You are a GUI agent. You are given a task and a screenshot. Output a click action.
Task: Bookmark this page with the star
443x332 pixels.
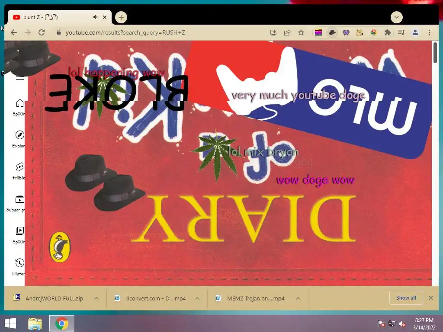pos(301,32)
